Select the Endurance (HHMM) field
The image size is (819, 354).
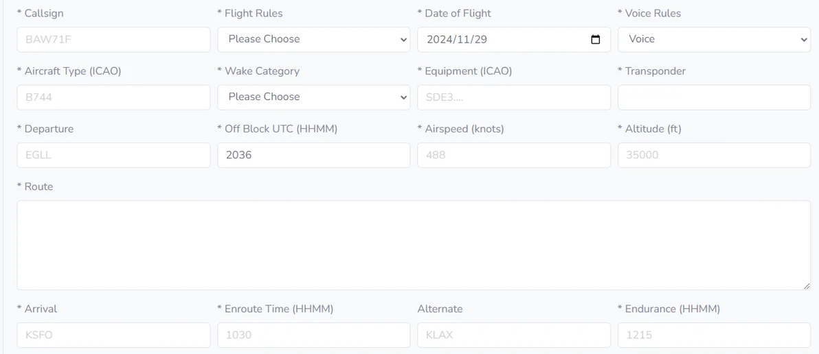714,335
